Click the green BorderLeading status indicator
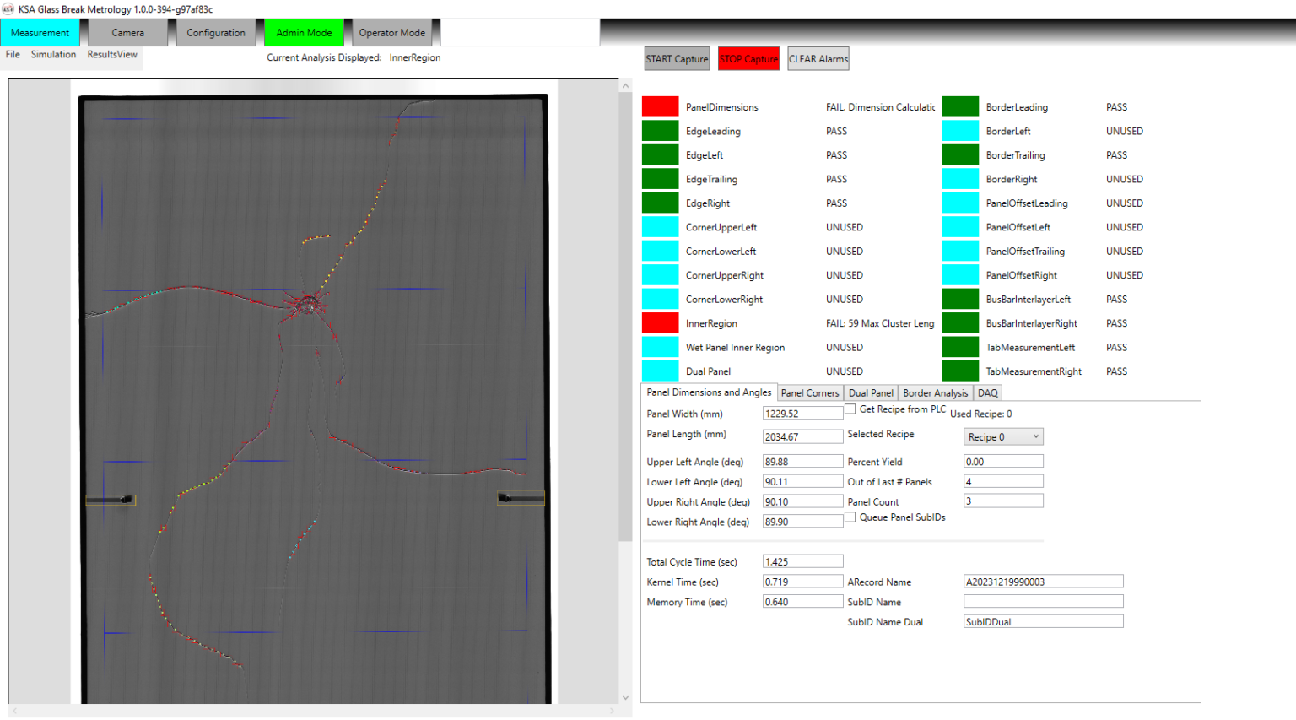 (x=960, y=106)
